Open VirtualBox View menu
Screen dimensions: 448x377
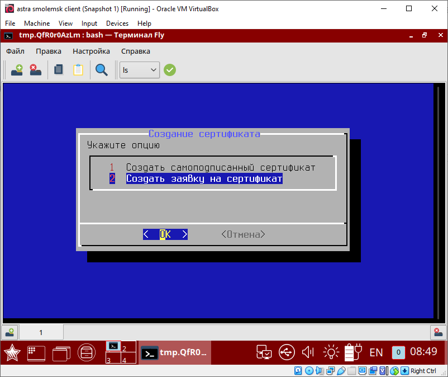coord(65,23)
